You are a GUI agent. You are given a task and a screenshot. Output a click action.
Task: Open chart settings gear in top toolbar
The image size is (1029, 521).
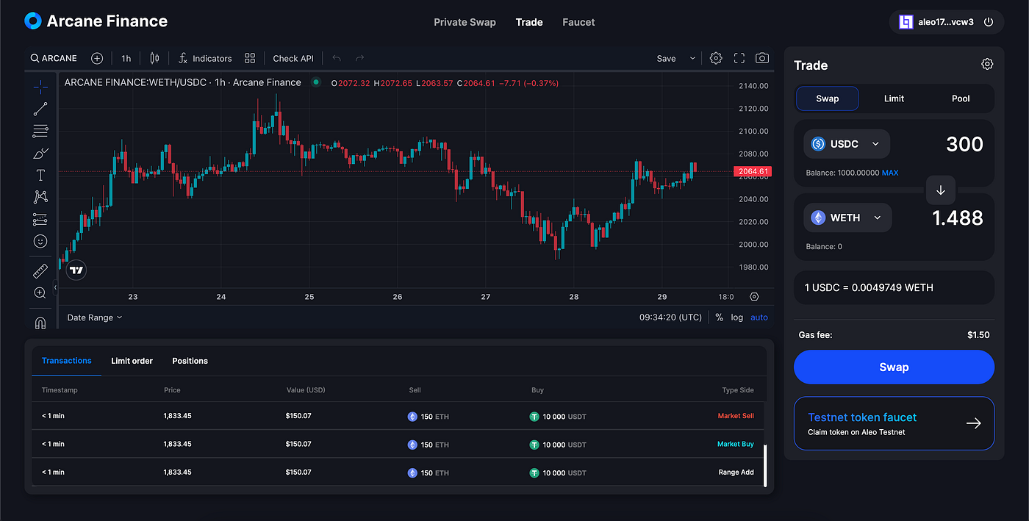[x=716, y=58]
